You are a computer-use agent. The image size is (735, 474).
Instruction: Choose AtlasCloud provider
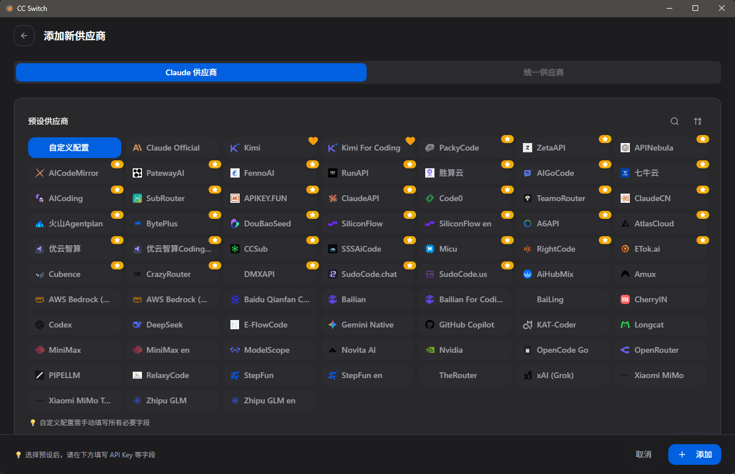click(x=661, y=223)
